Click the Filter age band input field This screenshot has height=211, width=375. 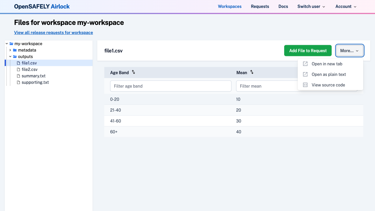coord(171,86)
